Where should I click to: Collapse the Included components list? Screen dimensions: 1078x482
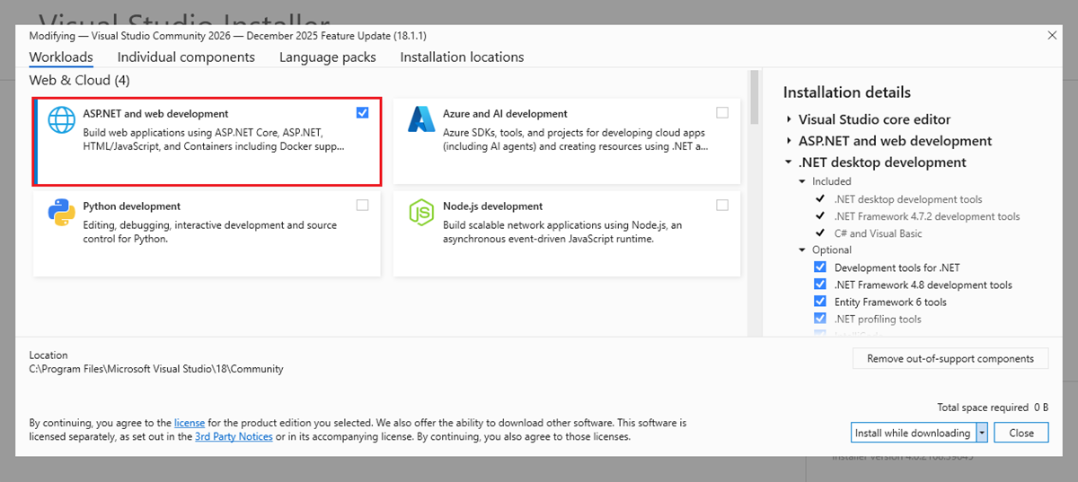[803, 181]
